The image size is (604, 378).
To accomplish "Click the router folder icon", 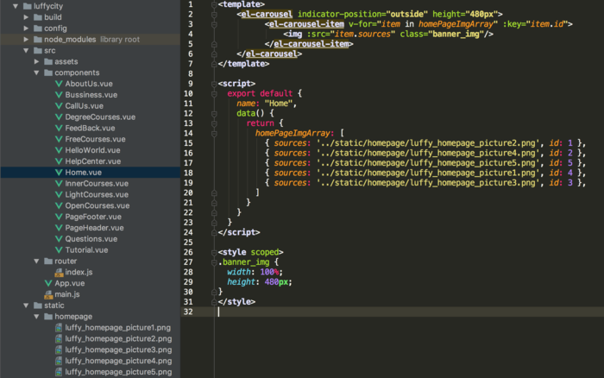I will [48, 261].
